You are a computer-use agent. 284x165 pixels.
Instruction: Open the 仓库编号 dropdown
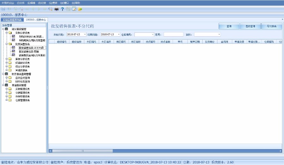(153, 34)
